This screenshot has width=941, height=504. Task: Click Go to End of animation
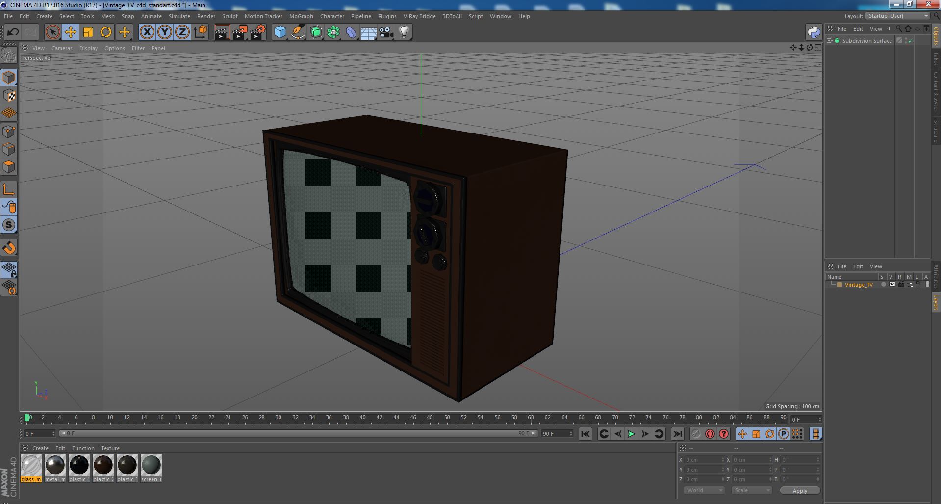(678, 434)
